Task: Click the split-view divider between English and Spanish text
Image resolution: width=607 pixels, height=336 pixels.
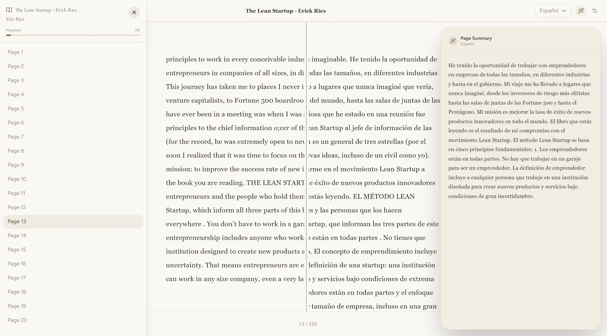Action: pos(306,166)
